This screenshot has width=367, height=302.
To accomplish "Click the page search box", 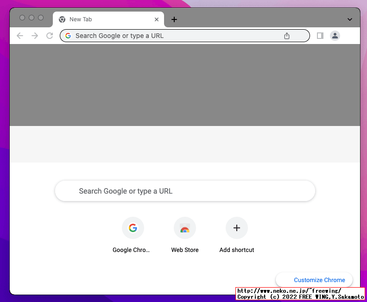I will click(185, 191).
